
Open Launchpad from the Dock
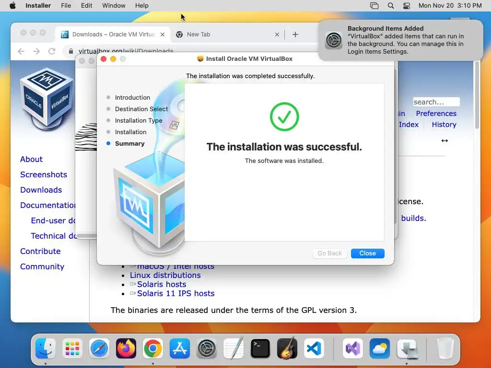click(72, 348)
